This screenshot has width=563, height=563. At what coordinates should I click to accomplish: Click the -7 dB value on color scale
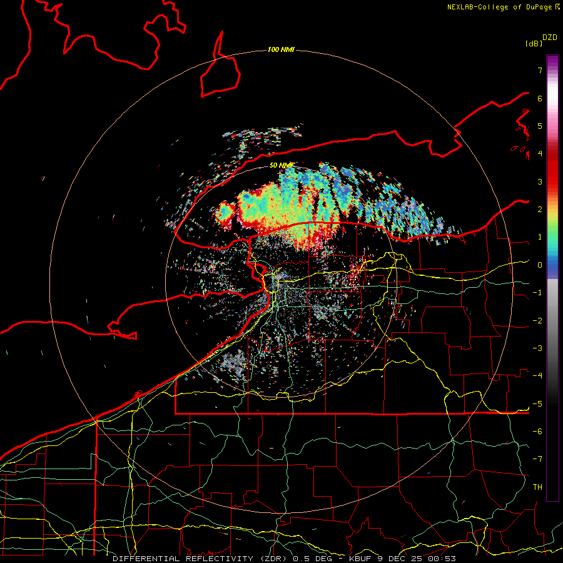[x=537, y=459]
